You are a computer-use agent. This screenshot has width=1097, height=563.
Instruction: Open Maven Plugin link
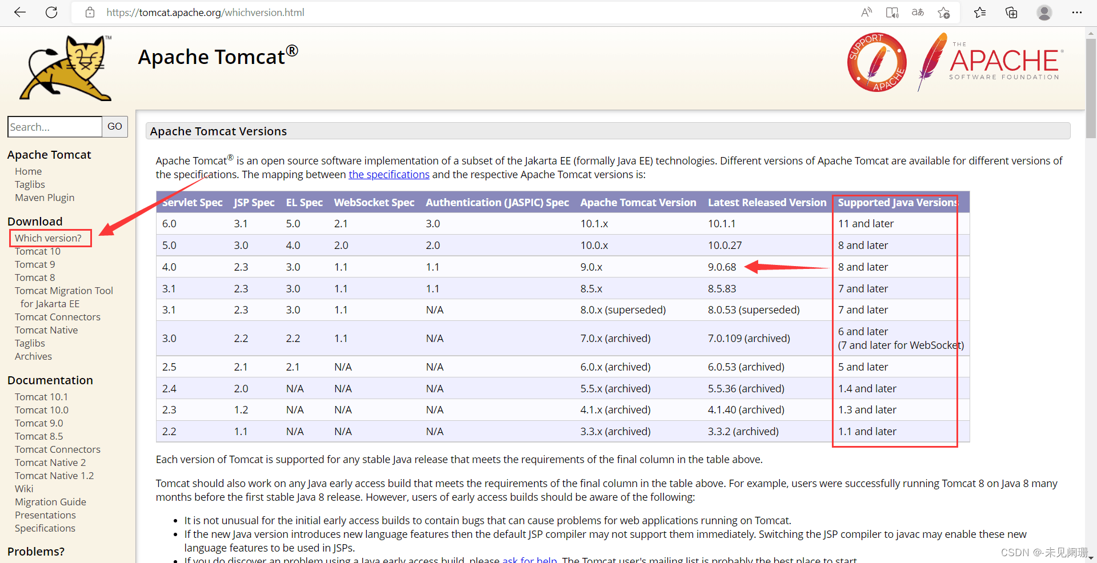pyautogui.click(x=45, y=198)
